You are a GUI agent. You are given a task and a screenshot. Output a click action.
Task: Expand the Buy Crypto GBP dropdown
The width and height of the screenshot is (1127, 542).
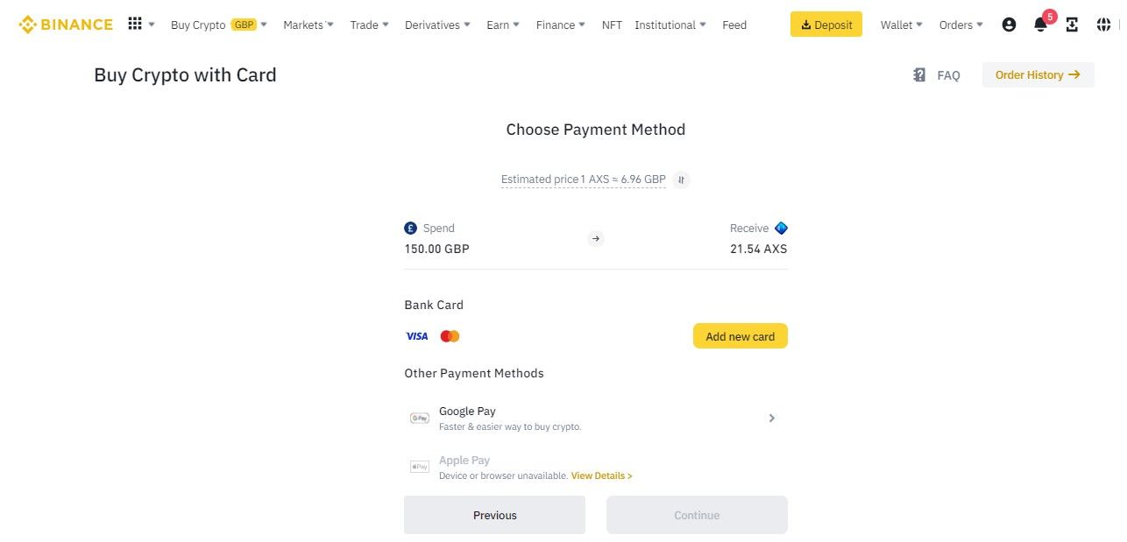pos(219,25)
